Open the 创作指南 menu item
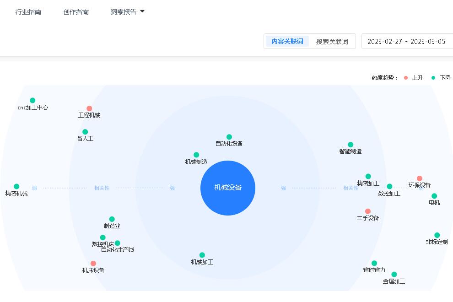Image resolution: width=453 pixels, height=302 pixels. pos(76,12)
